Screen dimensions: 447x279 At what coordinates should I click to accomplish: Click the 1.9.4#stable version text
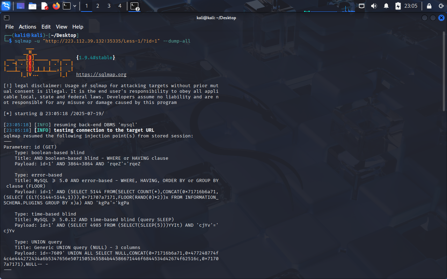click(96, 58)
